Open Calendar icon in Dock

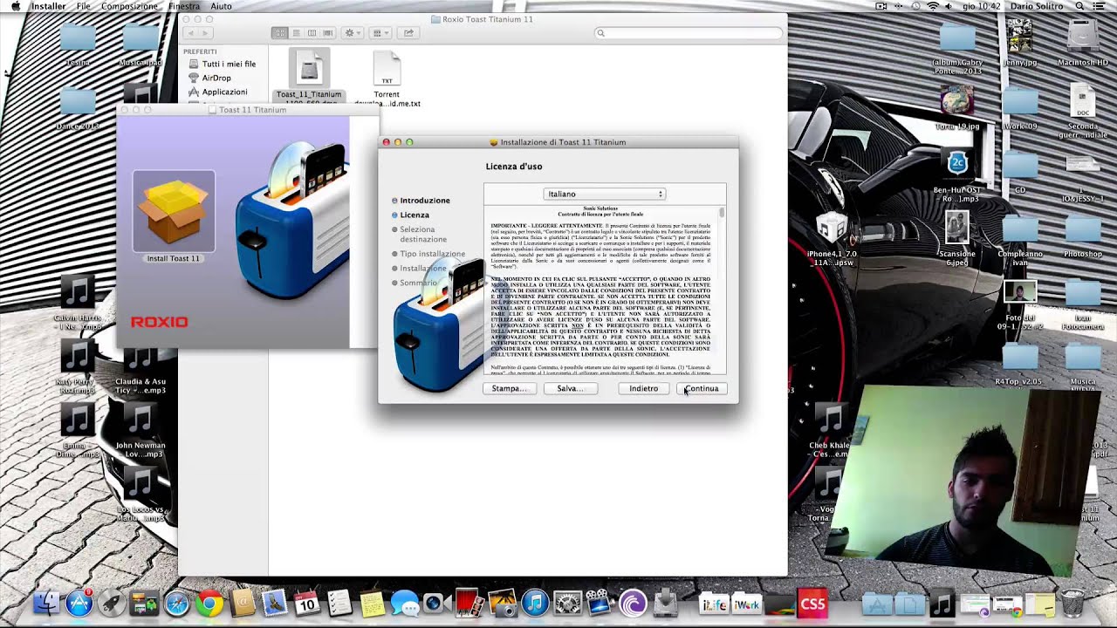(x=306, y=603)
